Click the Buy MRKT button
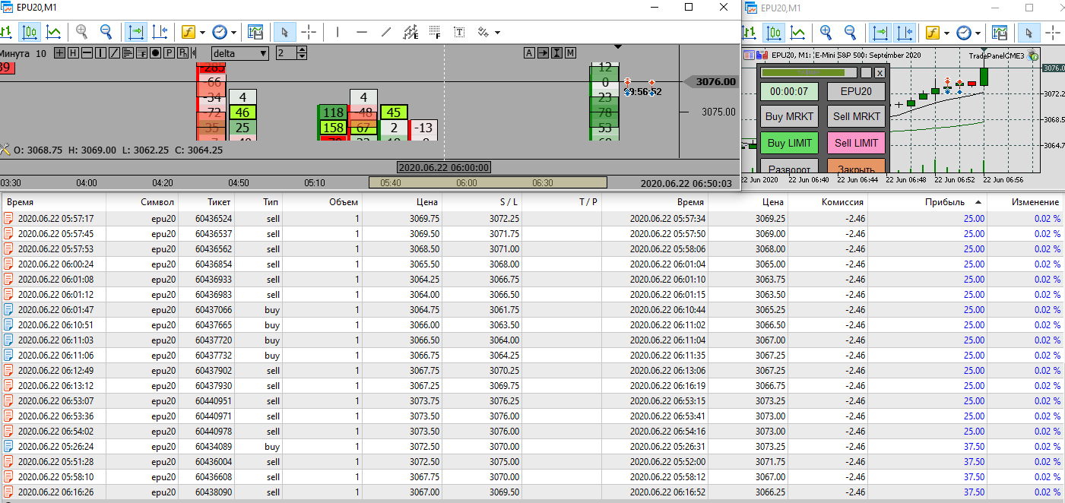This screenshot has height=503, width=1065. tap(790, 117)
